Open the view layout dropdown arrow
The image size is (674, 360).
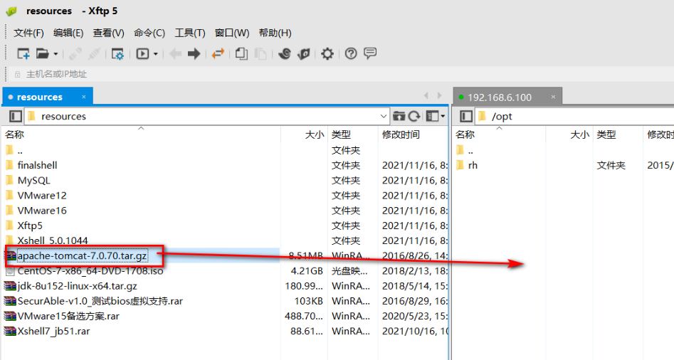click(443, 116)
